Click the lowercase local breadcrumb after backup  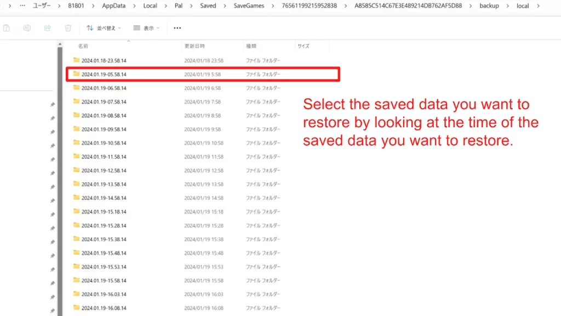[x=522, y=5]
